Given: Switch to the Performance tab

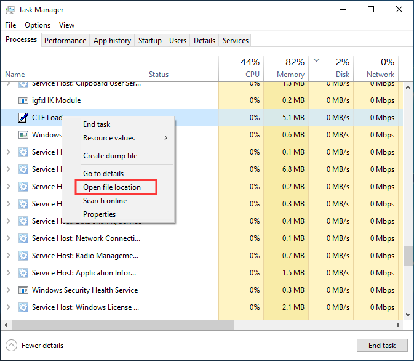Looking at the screenshot, I should [65, 41].
